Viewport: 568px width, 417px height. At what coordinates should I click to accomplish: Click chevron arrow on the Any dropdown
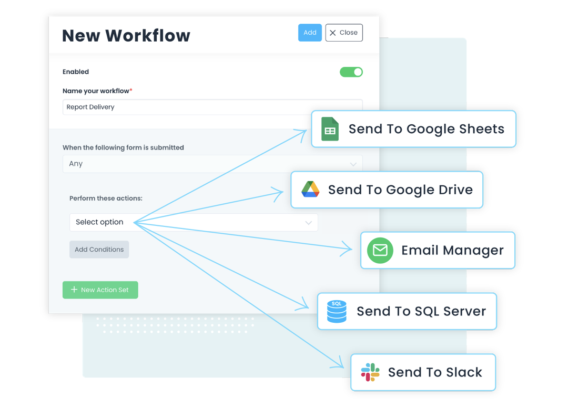click(353, 164)
